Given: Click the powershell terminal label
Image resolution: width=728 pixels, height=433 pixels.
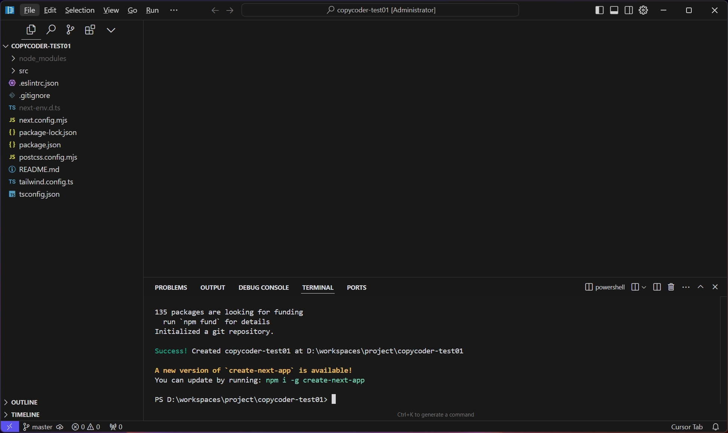Looking at the screenshot, I should [x=605, y=287].
